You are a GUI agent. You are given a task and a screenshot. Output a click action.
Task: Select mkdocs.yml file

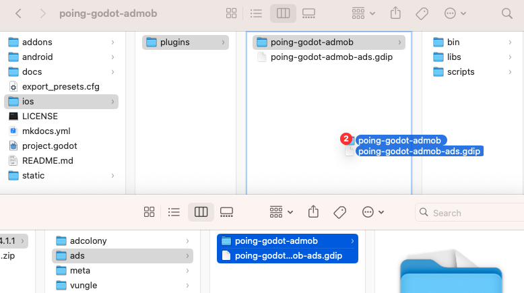(61, 131)
